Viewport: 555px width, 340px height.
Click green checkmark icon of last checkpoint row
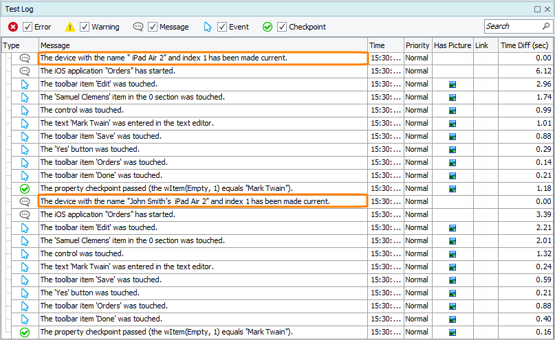click(25, 332)
